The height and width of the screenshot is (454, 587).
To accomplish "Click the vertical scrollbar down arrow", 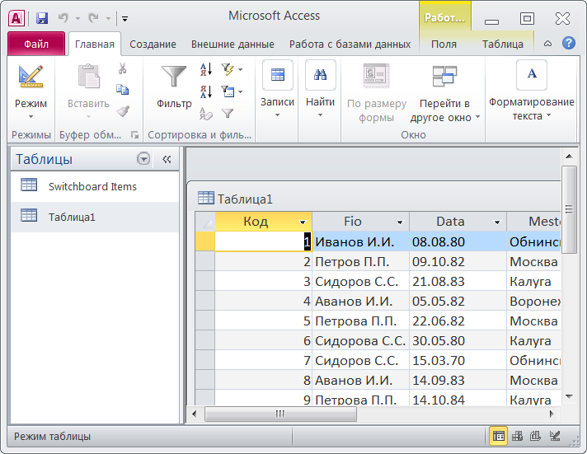I will 569,397.
